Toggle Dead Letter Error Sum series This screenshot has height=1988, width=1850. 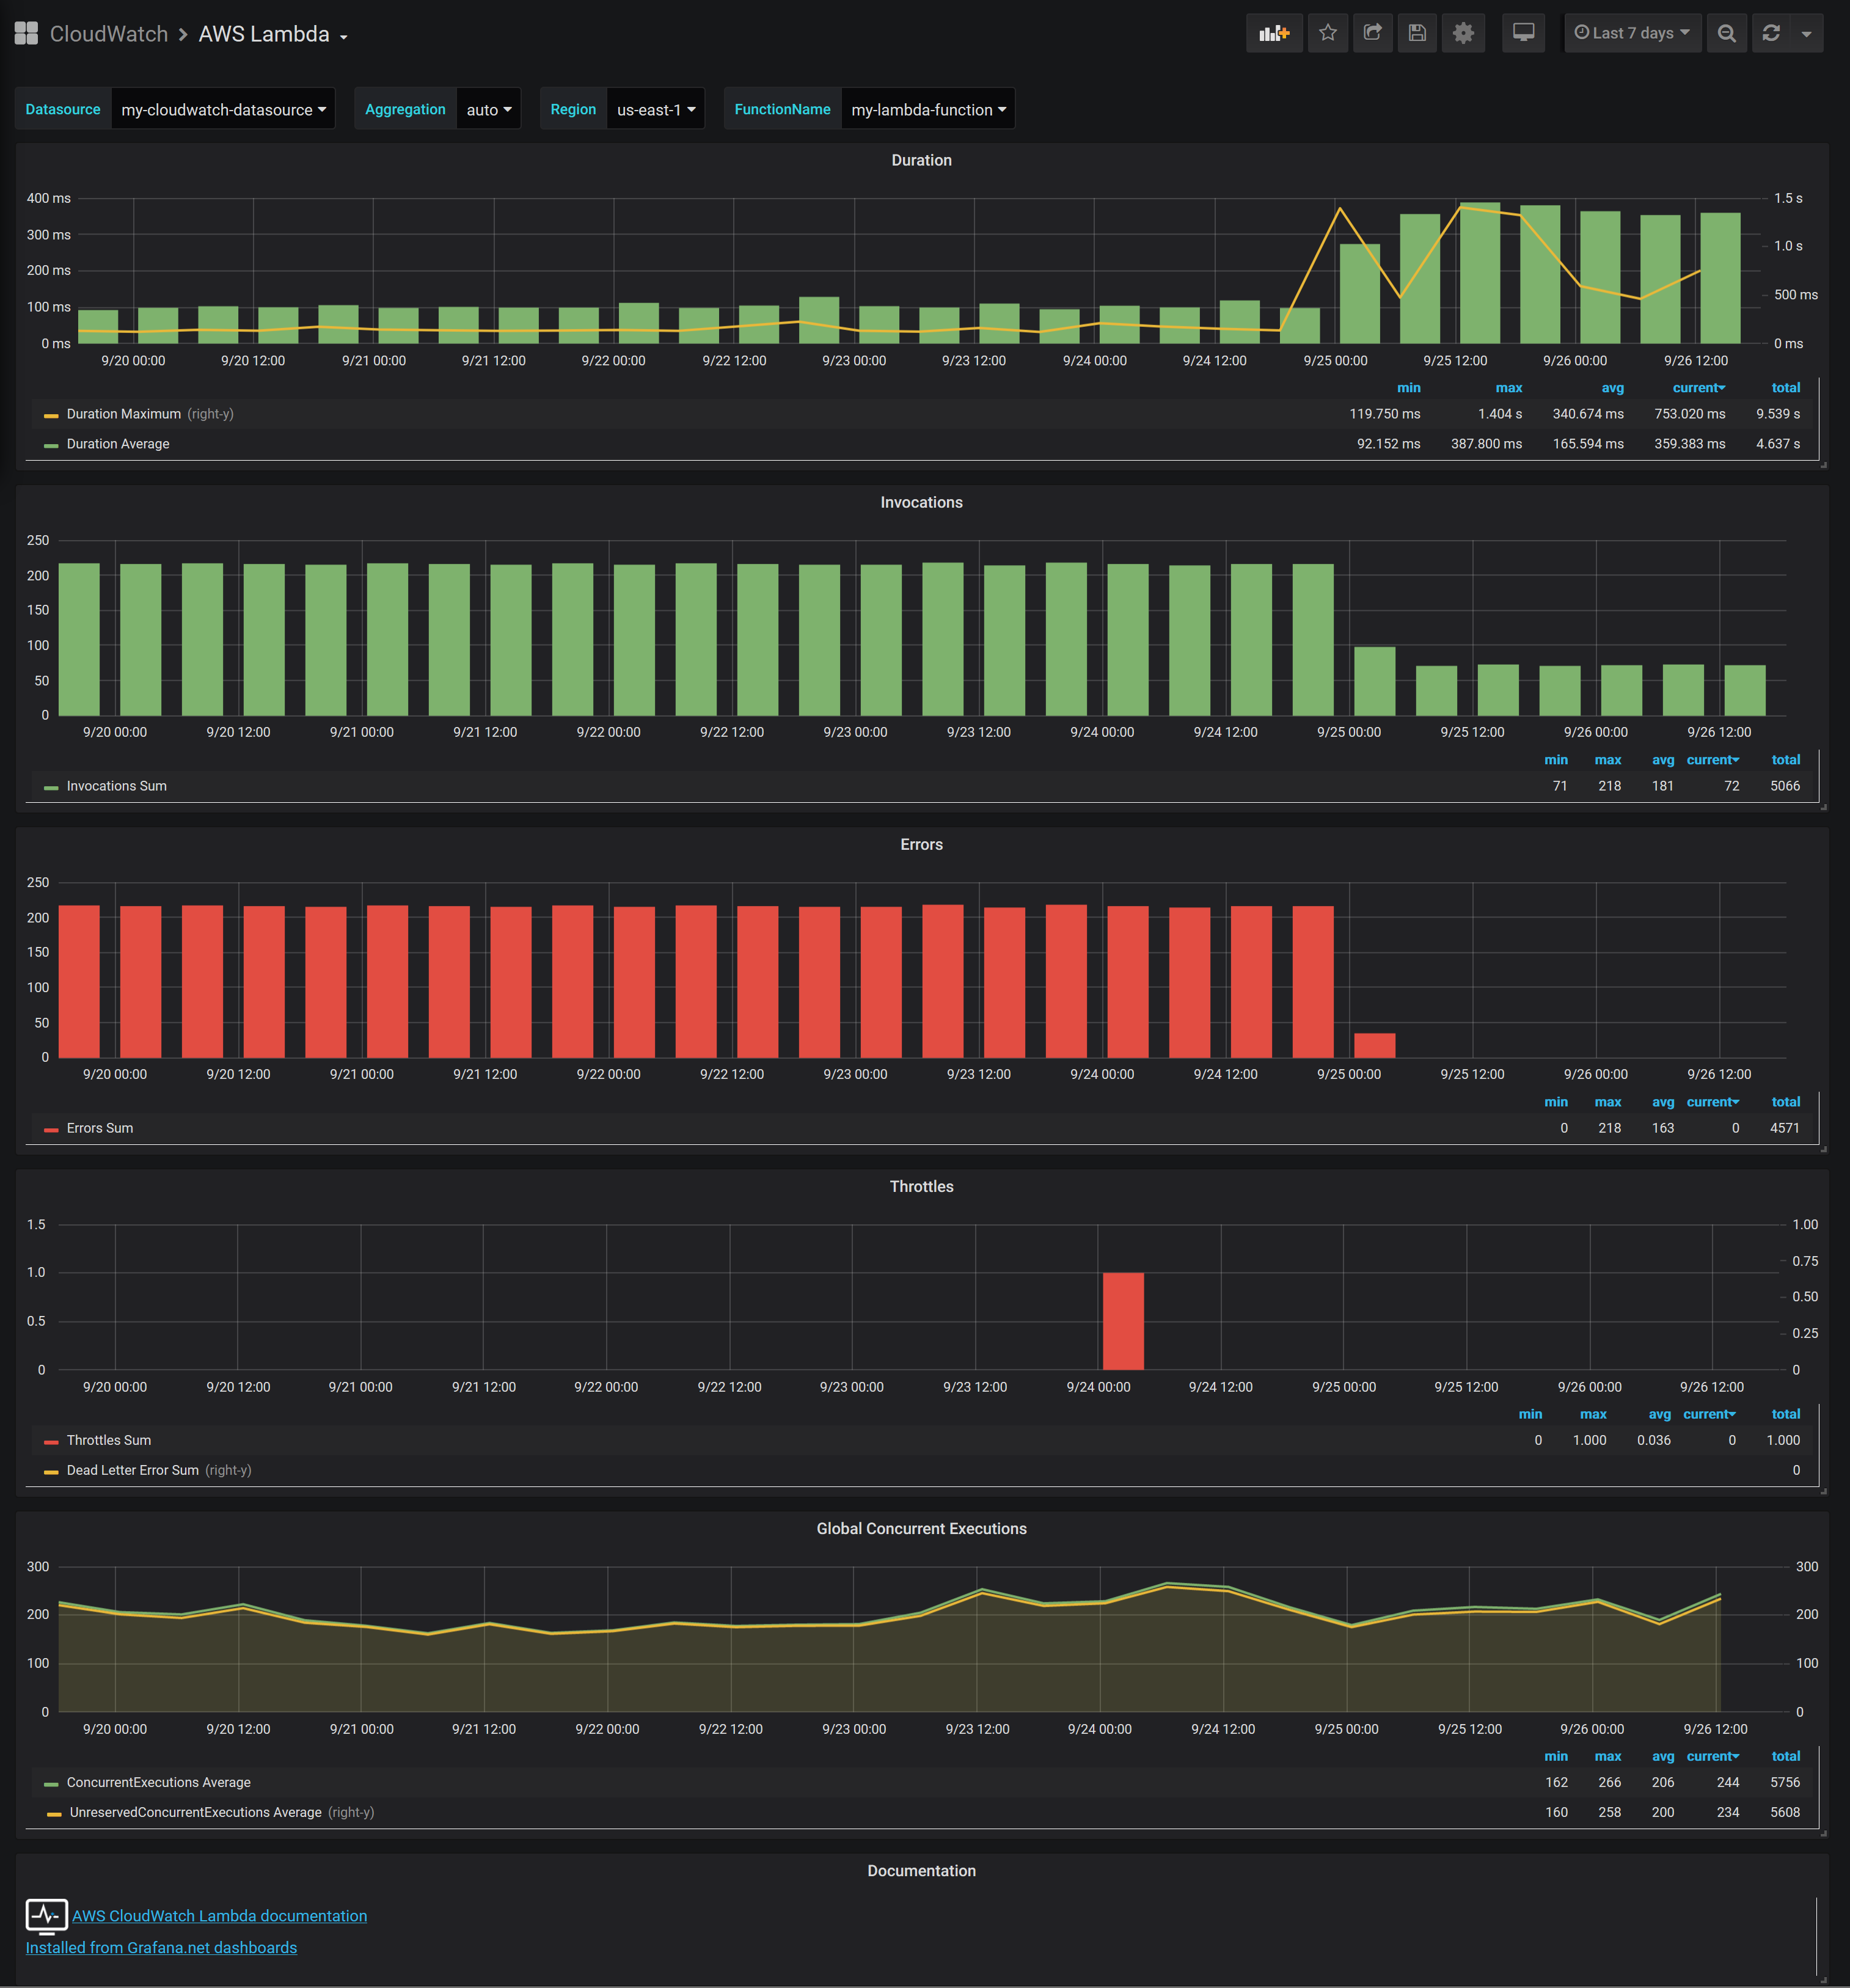[132, 1470]
